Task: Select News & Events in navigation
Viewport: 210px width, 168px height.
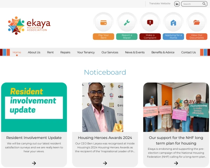Action: click(x=135, y=52)
